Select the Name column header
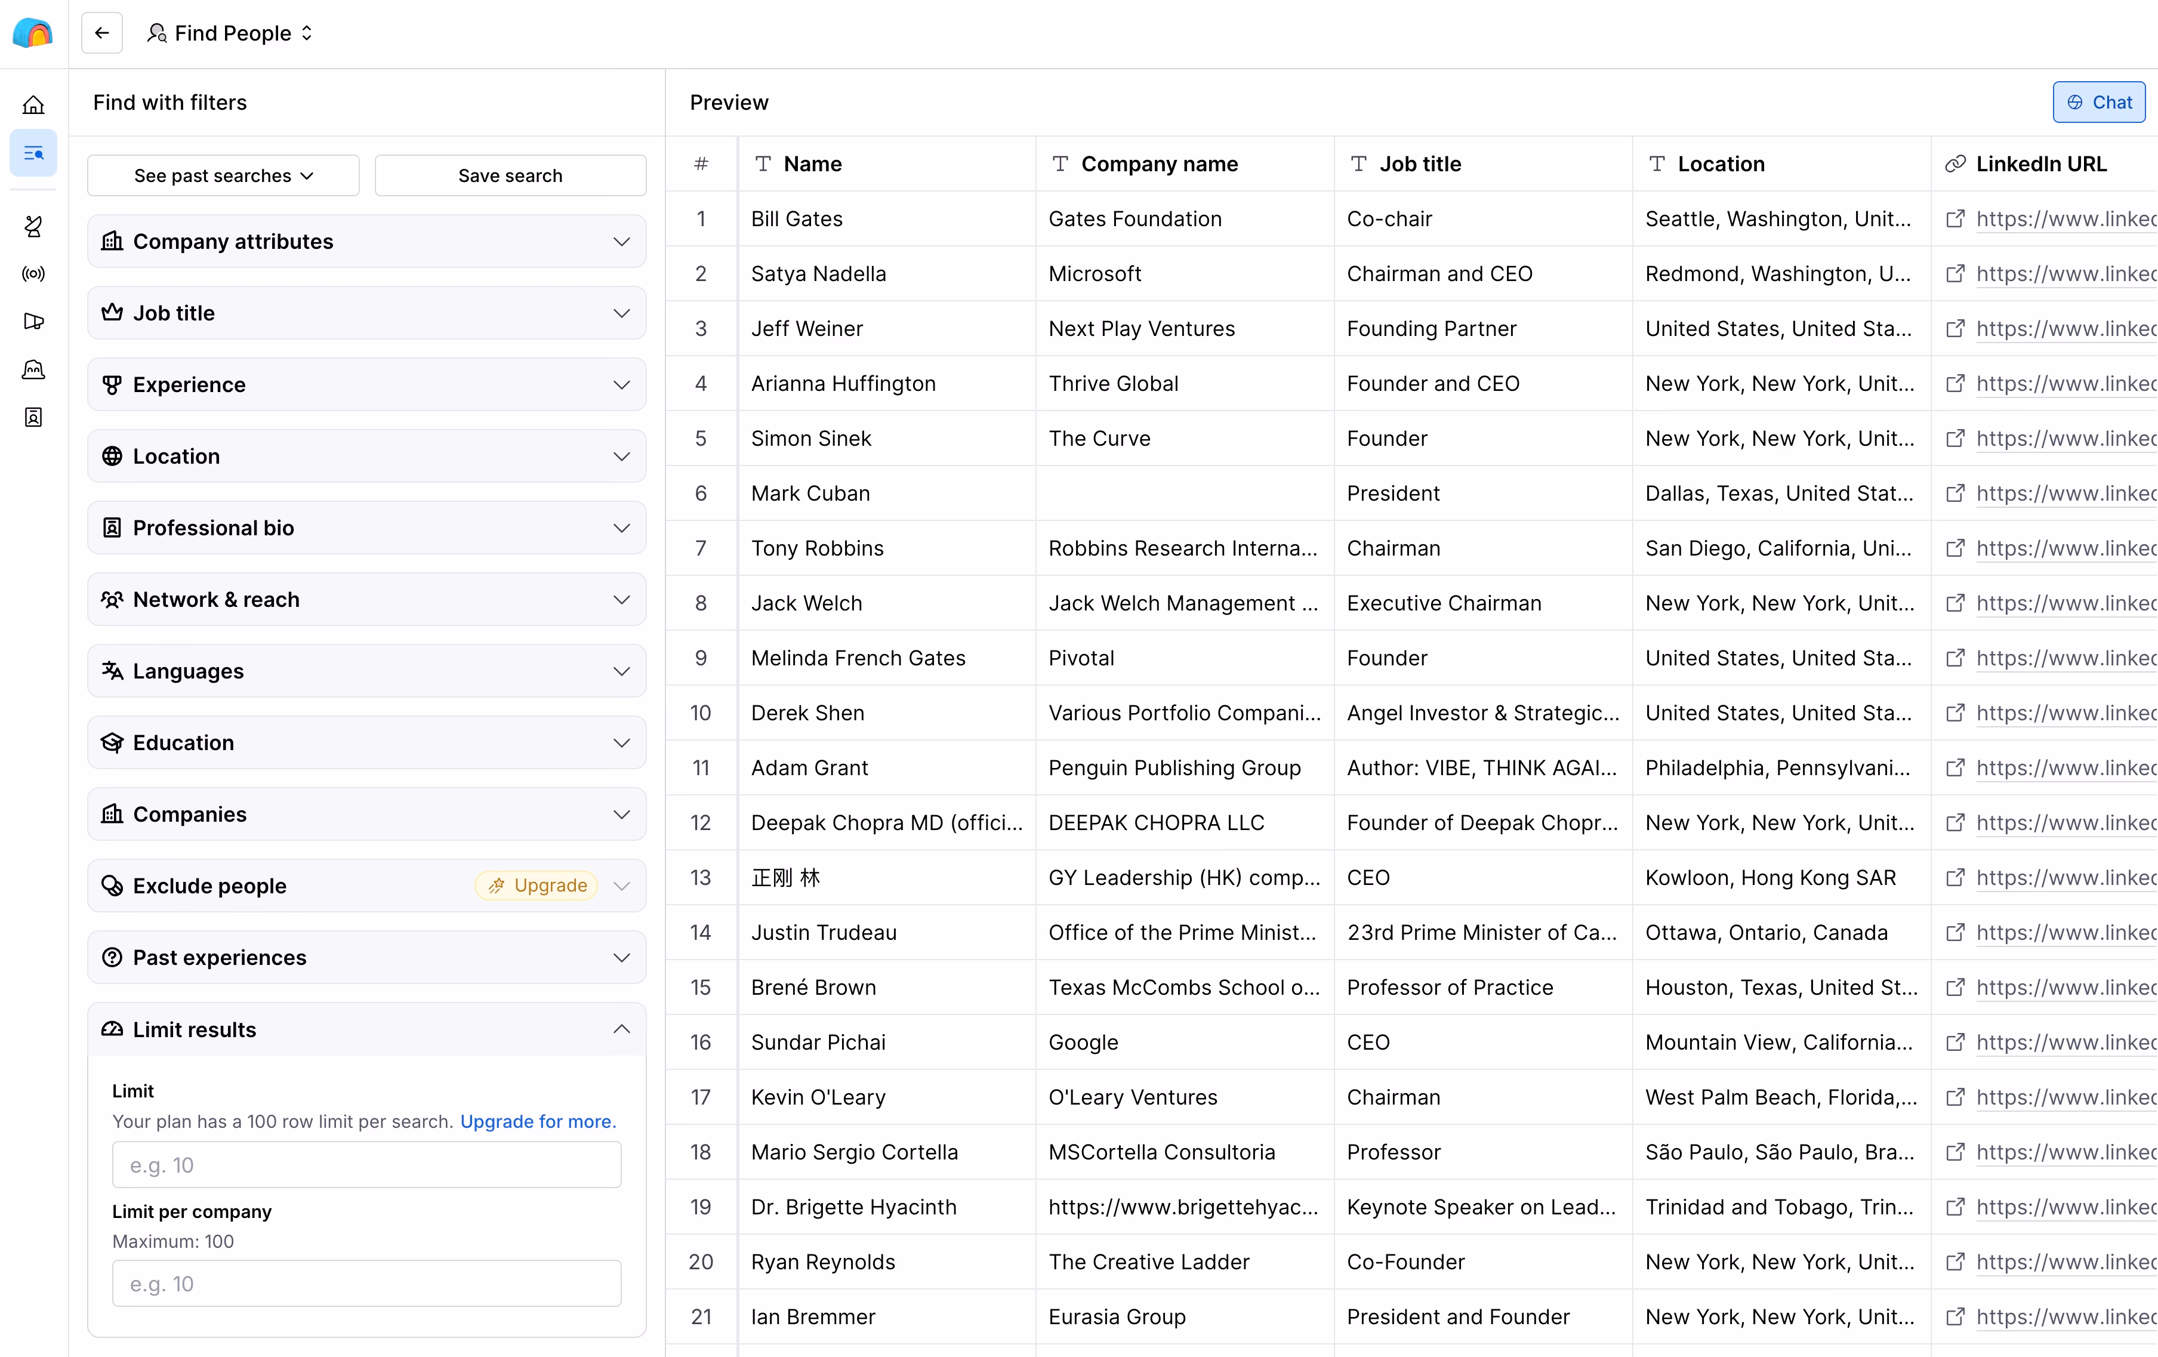Viewport: 2158px width, 1357px height. [886, 164]
